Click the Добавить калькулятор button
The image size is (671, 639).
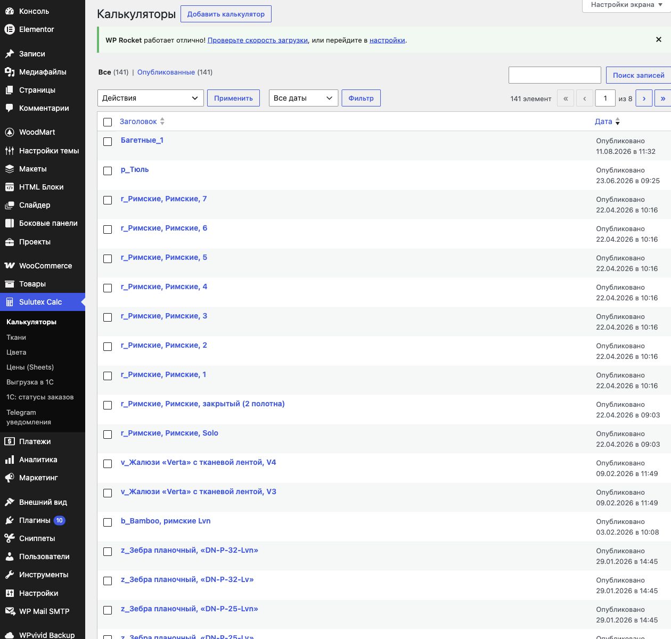point(226,14)
